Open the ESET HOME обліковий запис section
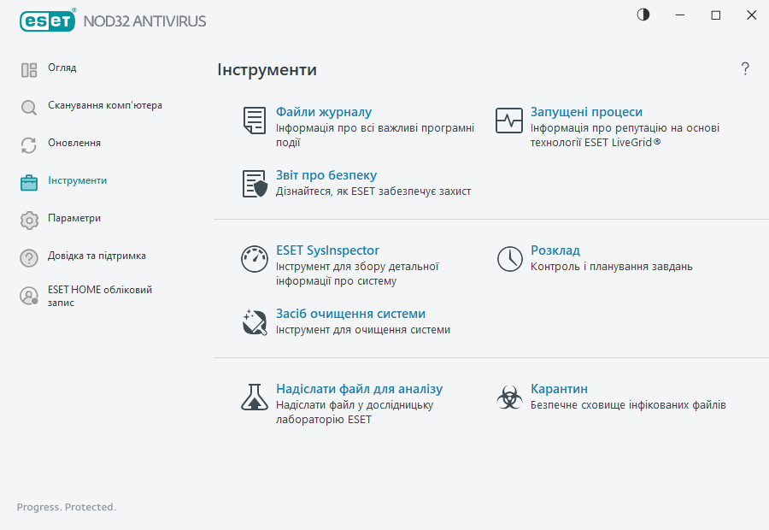 pos(28,296)
